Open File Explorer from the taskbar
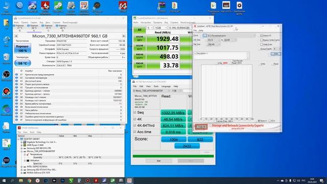The width and height of the screenshot is (327, 184). tap(21, 180)
